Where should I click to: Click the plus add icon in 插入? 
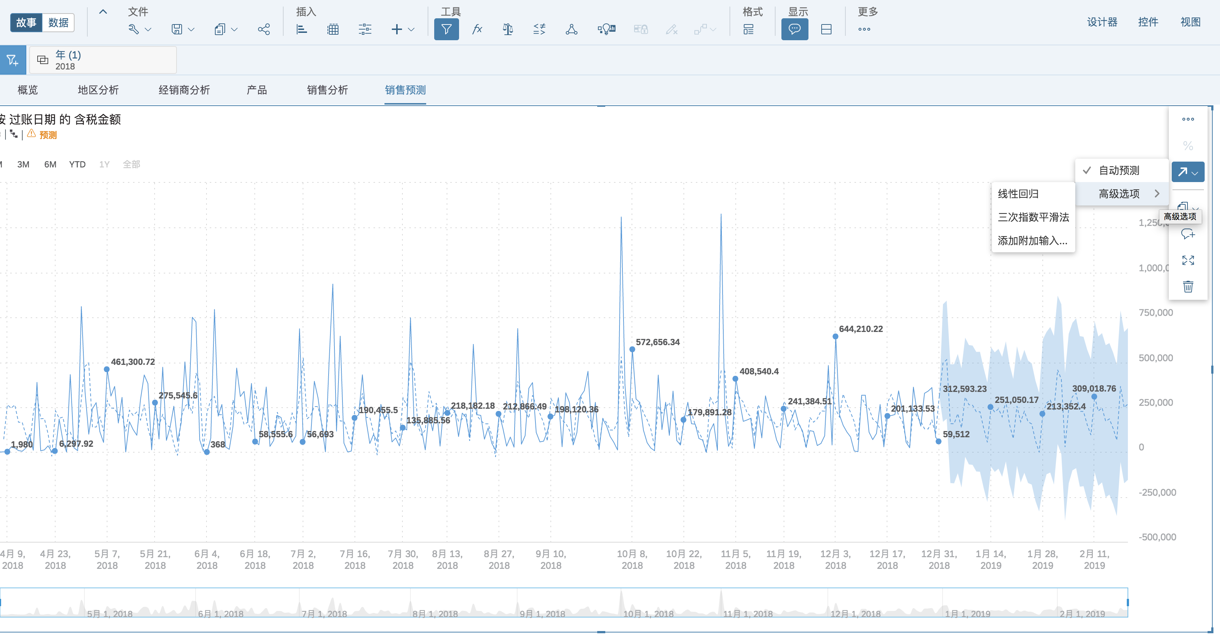point(397,29)
